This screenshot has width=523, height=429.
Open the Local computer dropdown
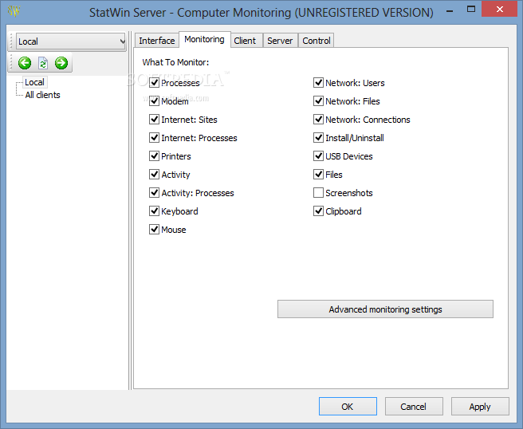[x=71, y=41]
